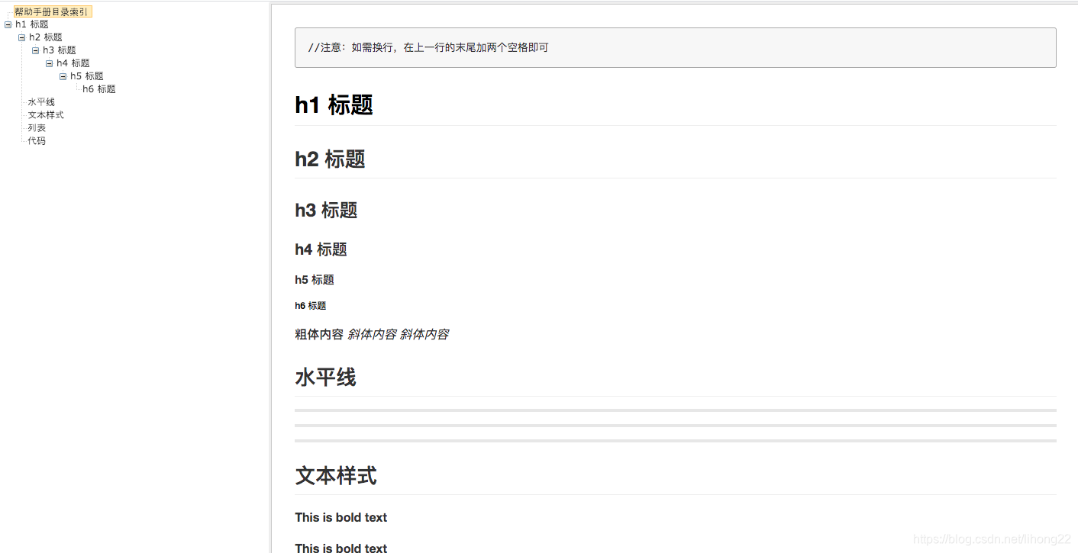
Task: Open the h1 标题 help topic
Action: (x=32, y=24)
